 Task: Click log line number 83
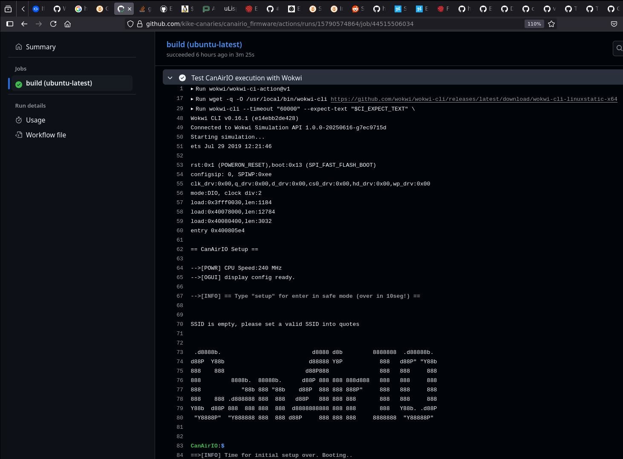180,446
